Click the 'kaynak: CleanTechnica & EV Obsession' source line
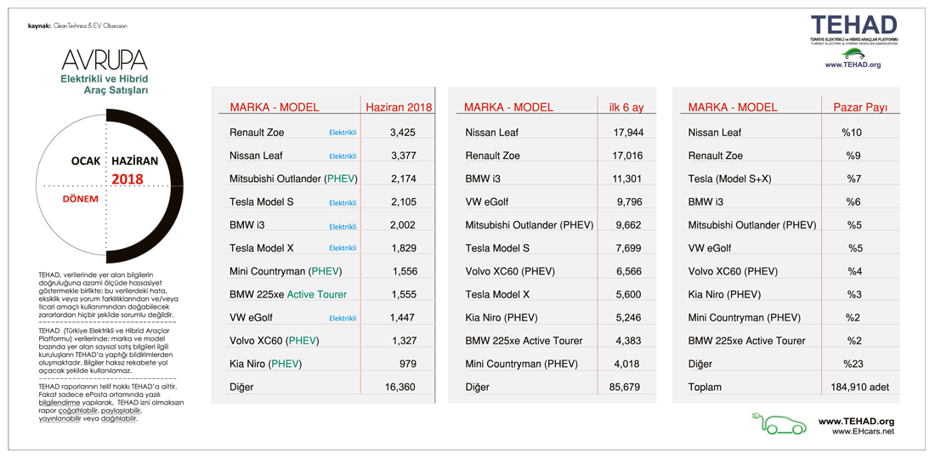 pos(77,25)
